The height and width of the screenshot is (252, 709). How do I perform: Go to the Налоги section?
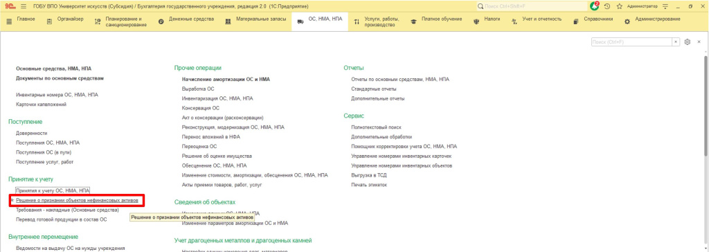[x=486, y=19]
